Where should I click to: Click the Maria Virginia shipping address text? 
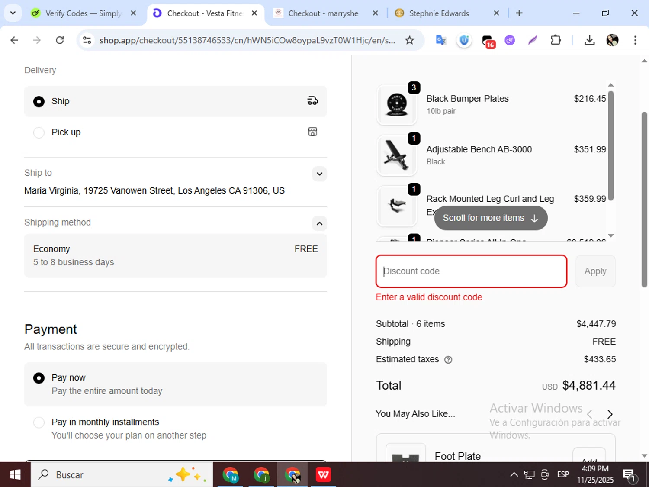[154, 190]
